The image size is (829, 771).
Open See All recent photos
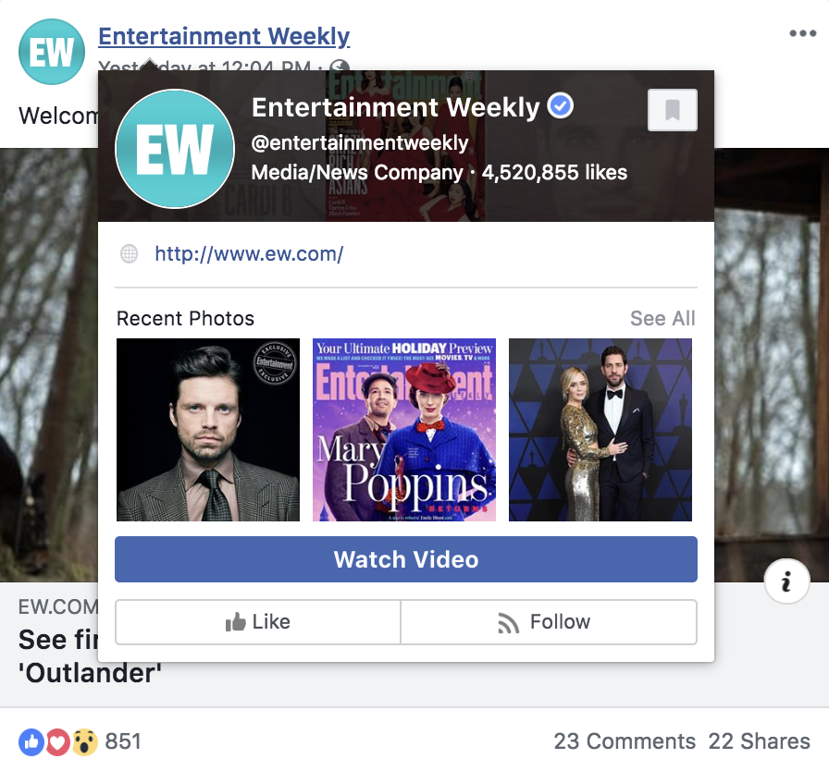click(x=662, y=318)
